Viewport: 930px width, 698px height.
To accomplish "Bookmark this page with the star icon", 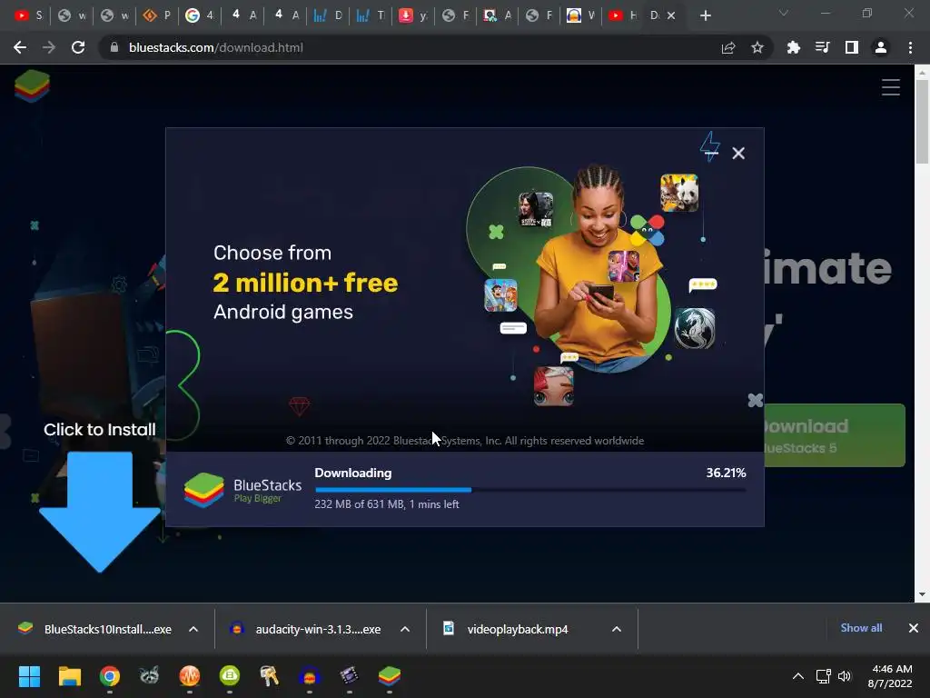I will (x=757, y=47).
